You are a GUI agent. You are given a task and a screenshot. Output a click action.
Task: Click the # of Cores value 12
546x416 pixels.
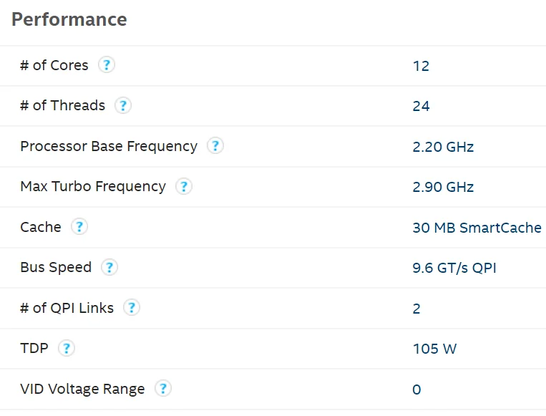tap(421, 66)
